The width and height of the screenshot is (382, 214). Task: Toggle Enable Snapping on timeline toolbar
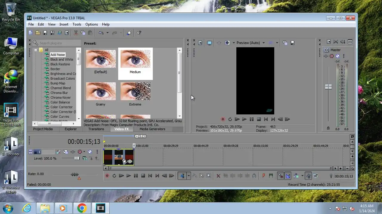point(281,176)
